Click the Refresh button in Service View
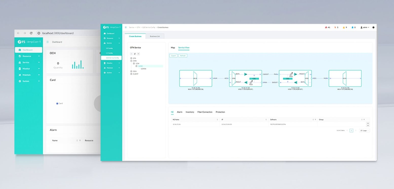This screenshot has width=394, height=189. click(183, 56)
